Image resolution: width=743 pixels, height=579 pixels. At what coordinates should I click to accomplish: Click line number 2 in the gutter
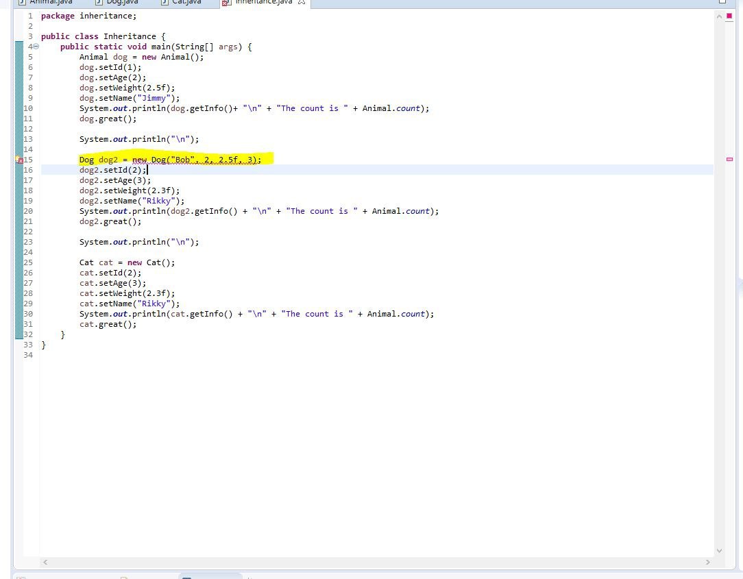point(30,27)
